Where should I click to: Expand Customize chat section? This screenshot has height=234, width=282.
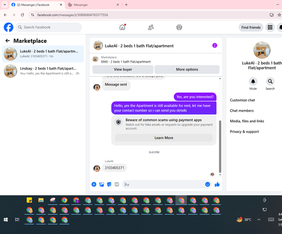tap(243, 100)
